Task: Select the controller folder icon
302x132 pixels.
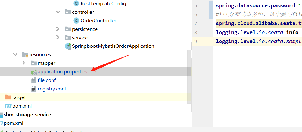Action: [67, 12]
